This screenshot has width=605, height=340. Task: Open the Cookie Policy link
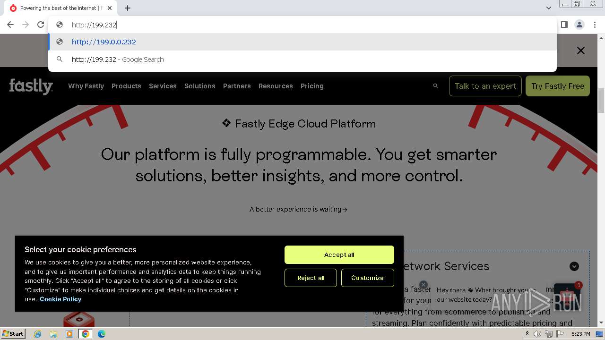tap(60, 299)
